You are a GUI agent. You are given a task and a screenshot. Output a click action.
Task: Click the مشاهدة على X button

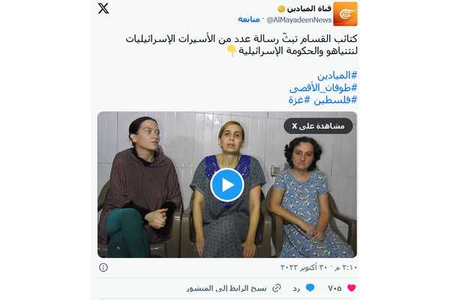coord(318,126)
